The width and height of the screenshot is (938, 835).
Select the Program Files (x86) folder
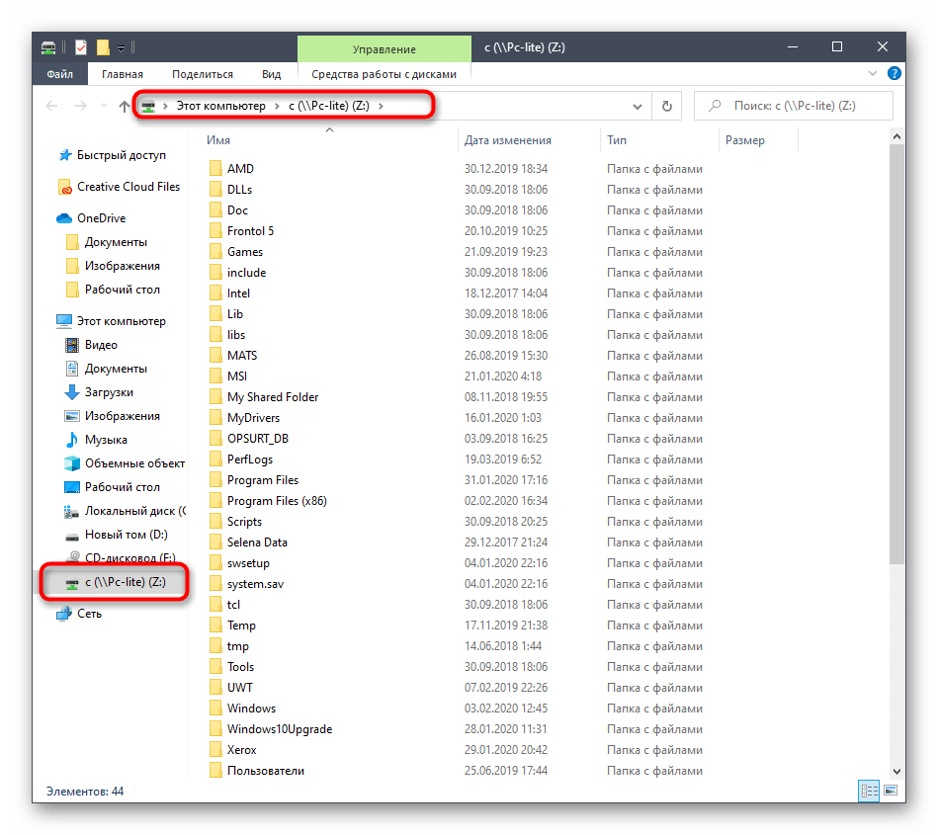276,501
